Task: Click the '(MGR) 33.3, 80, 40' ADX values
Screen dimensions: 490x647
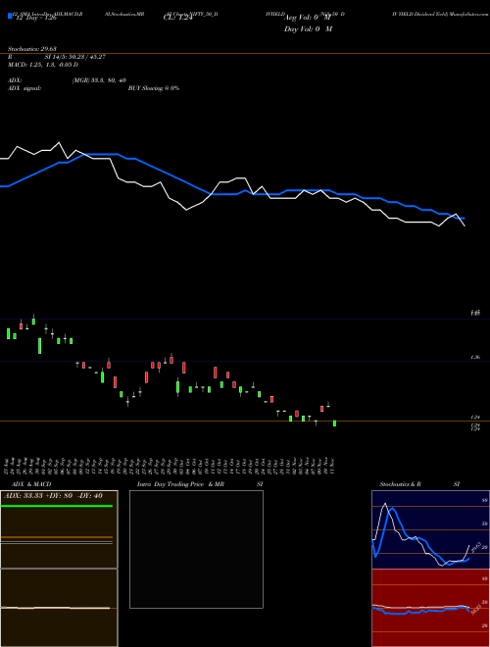Action: coord(99,80)
